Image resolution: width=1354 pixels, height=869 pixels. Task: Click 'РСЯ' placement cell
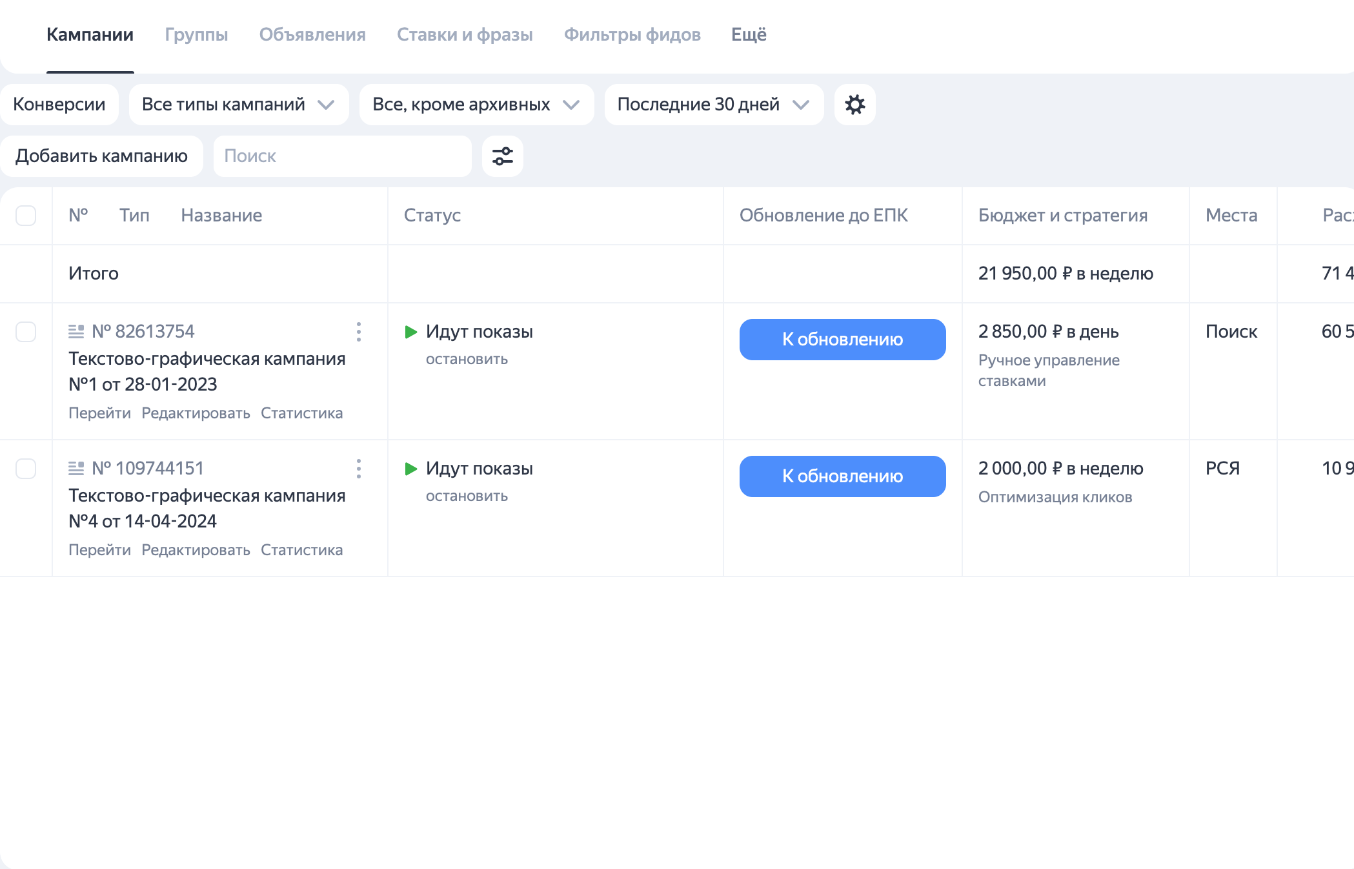(1222, 469)
